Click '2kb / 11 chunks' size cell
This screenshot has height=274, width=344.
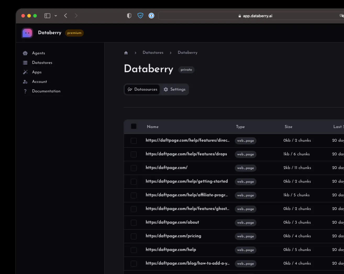pyautogui.click(x=297, y=168)
